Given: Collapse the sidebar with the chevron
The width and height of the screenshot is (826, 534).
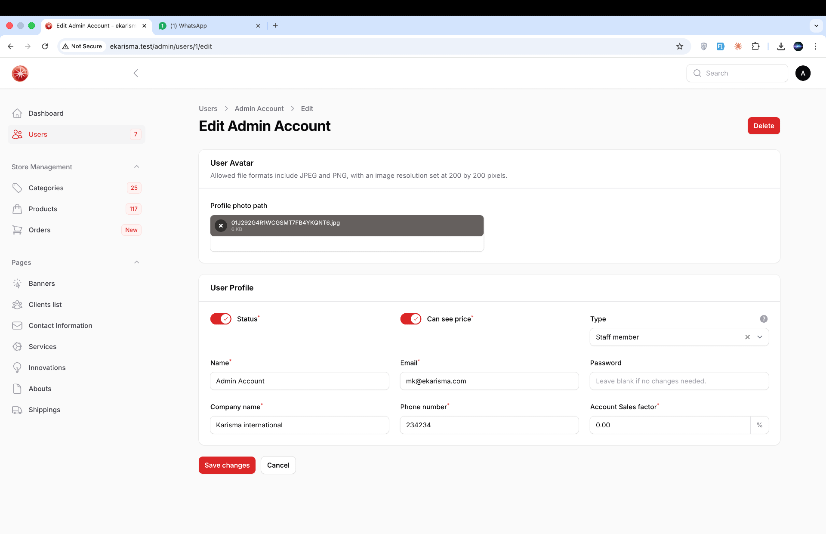Looking at the screenshot, I should point(136,73).
